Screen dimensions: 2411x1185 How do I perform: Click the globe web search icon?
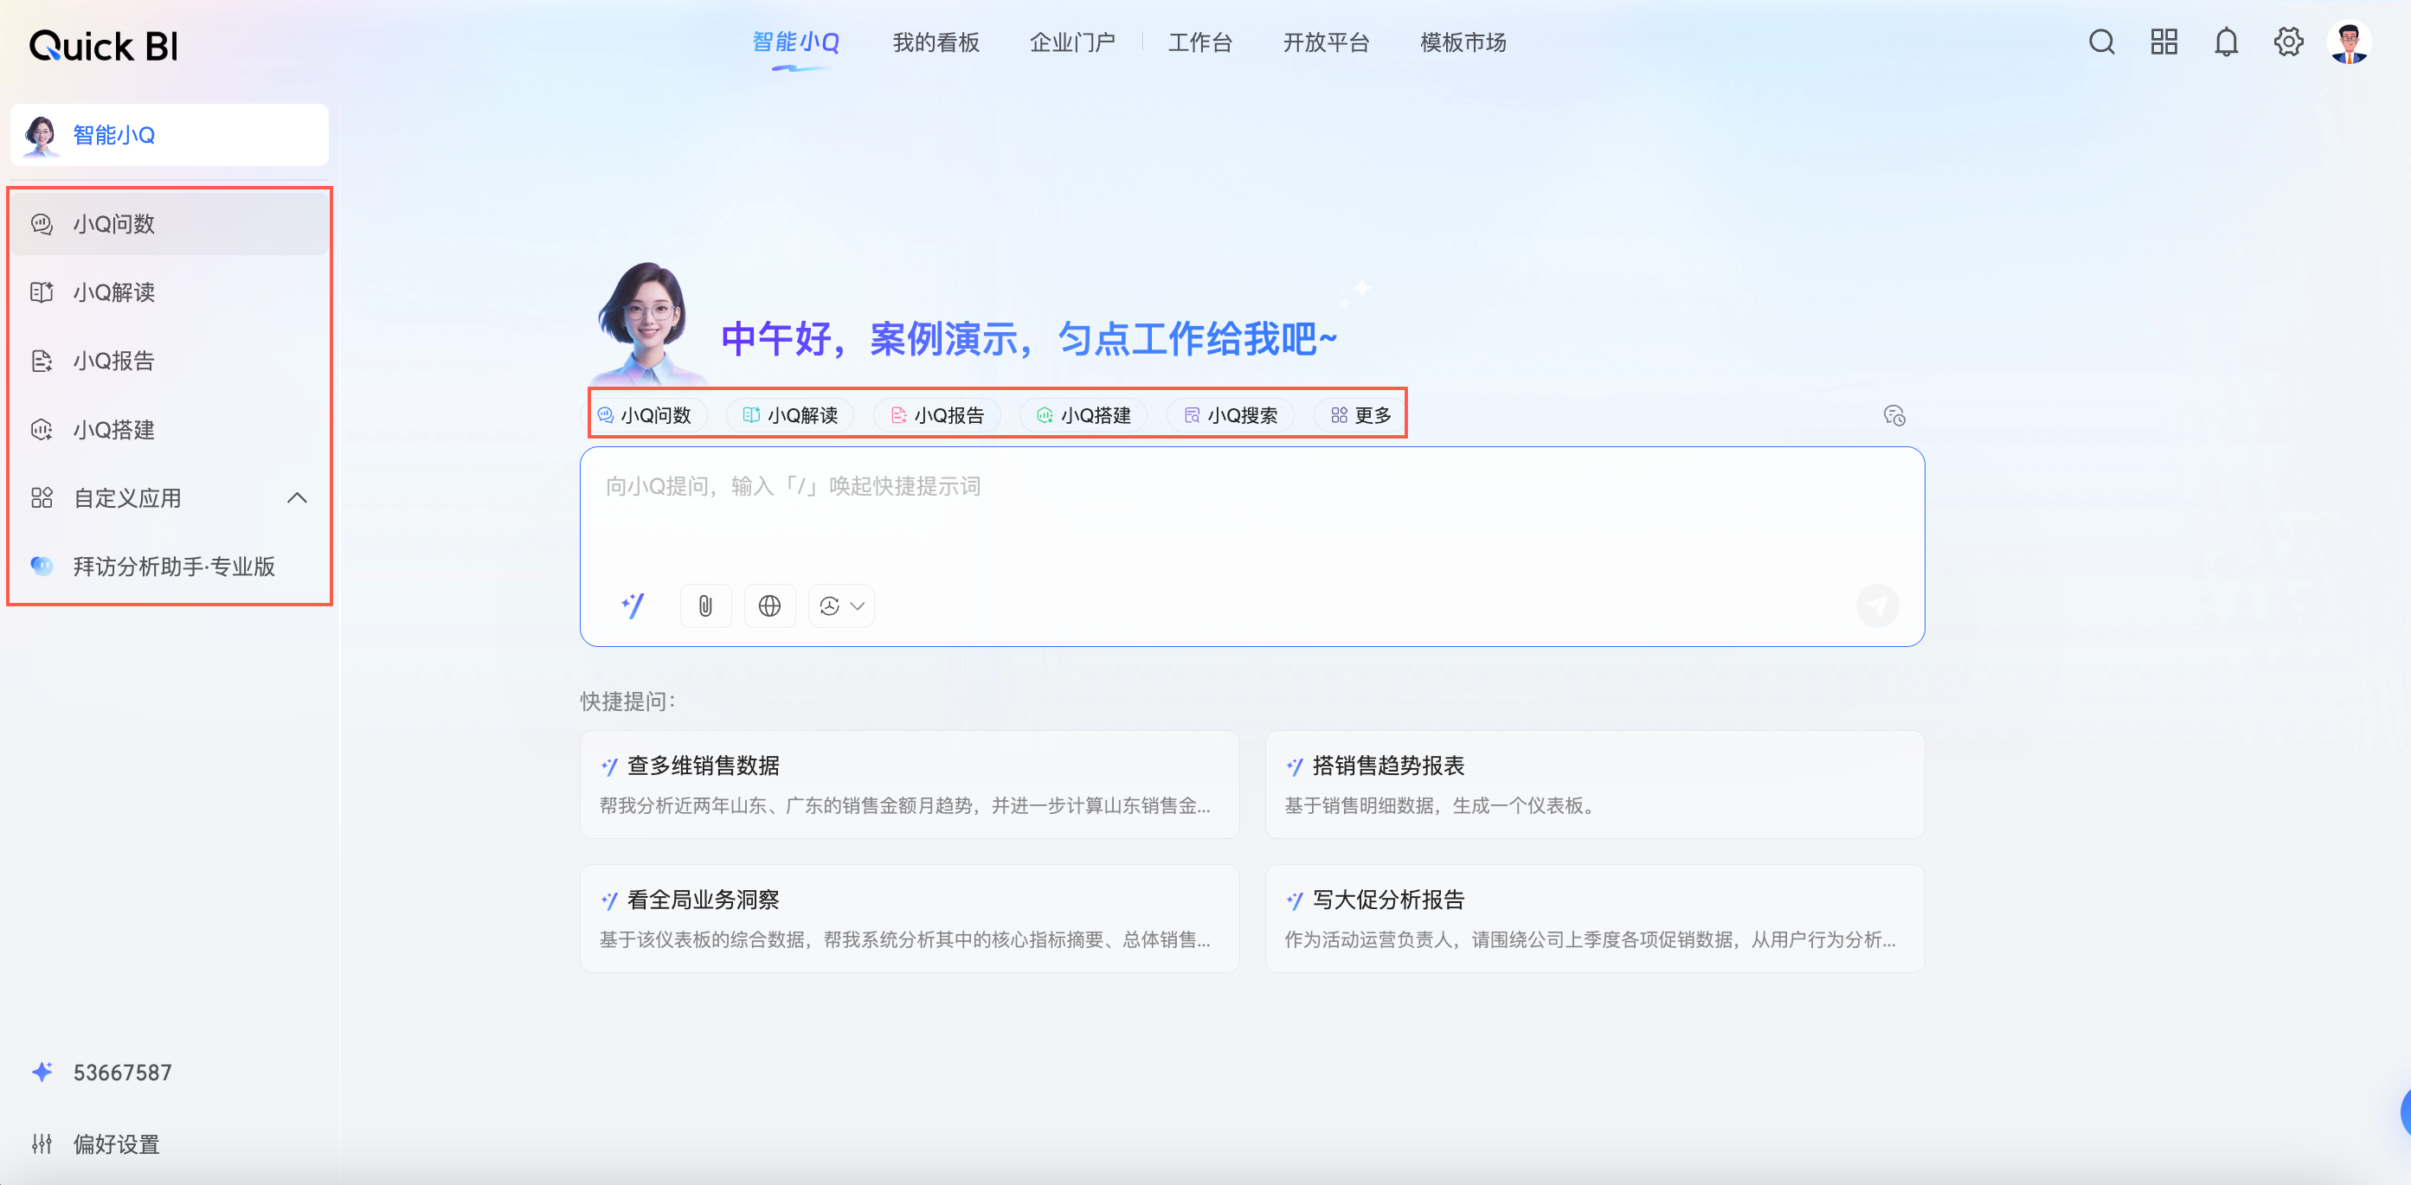[x=769, y=606]
